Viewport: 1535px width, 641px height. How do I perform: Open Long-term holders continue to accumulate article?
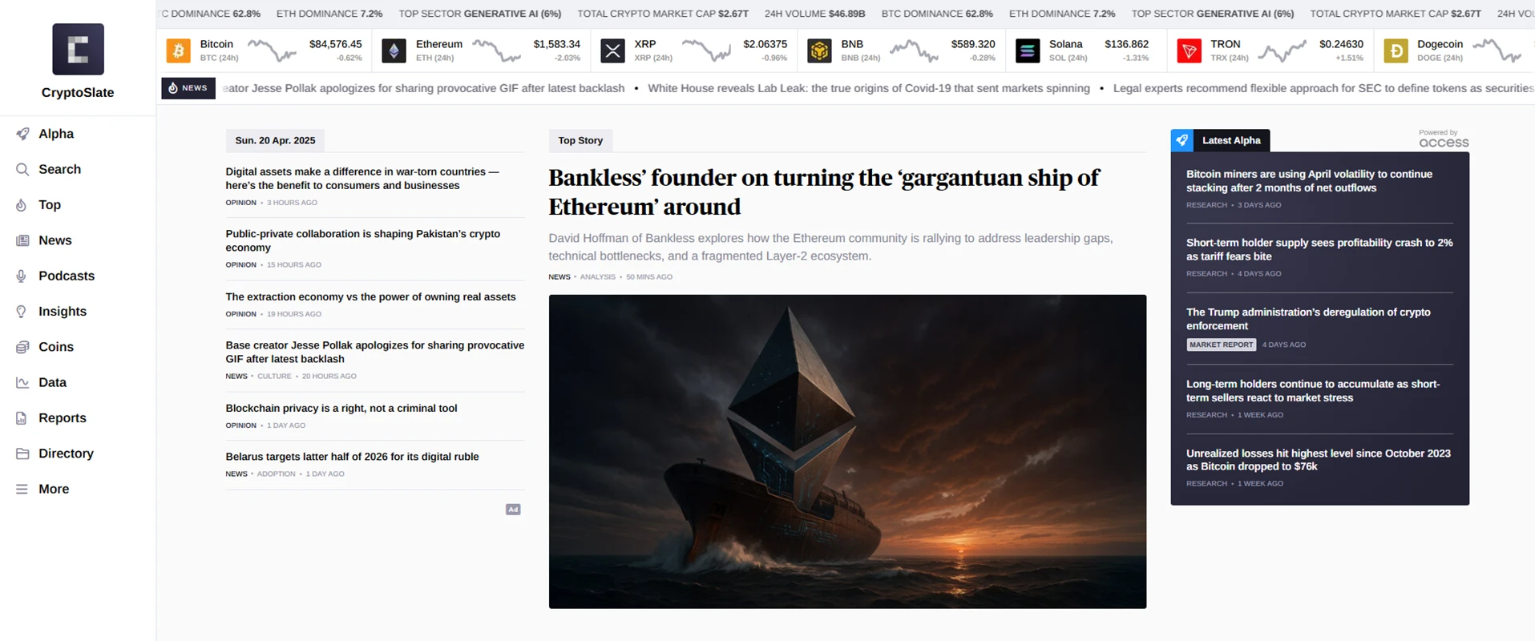click(1313, 390)
